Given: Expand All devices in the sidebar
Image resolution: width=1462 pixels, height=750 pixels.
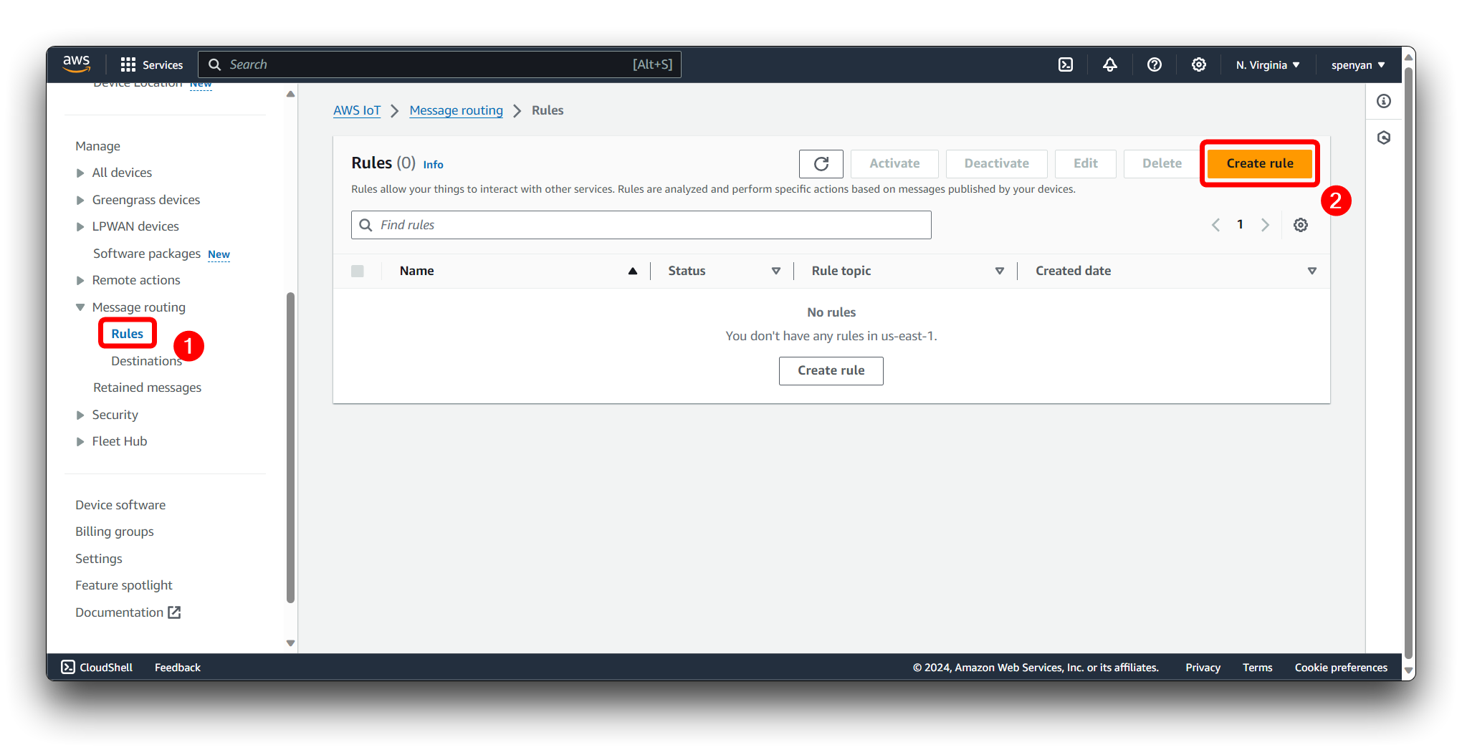Looking at the screenshot, I should click(x=80, y=173).
